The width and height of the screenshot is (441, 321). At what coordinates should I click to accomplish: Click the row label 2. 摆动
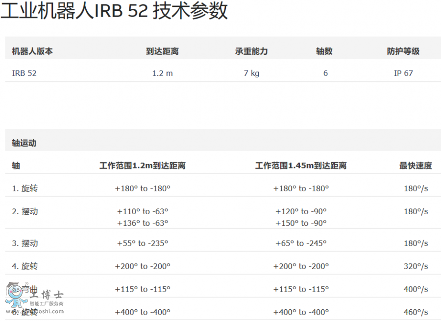pos(25,211)
